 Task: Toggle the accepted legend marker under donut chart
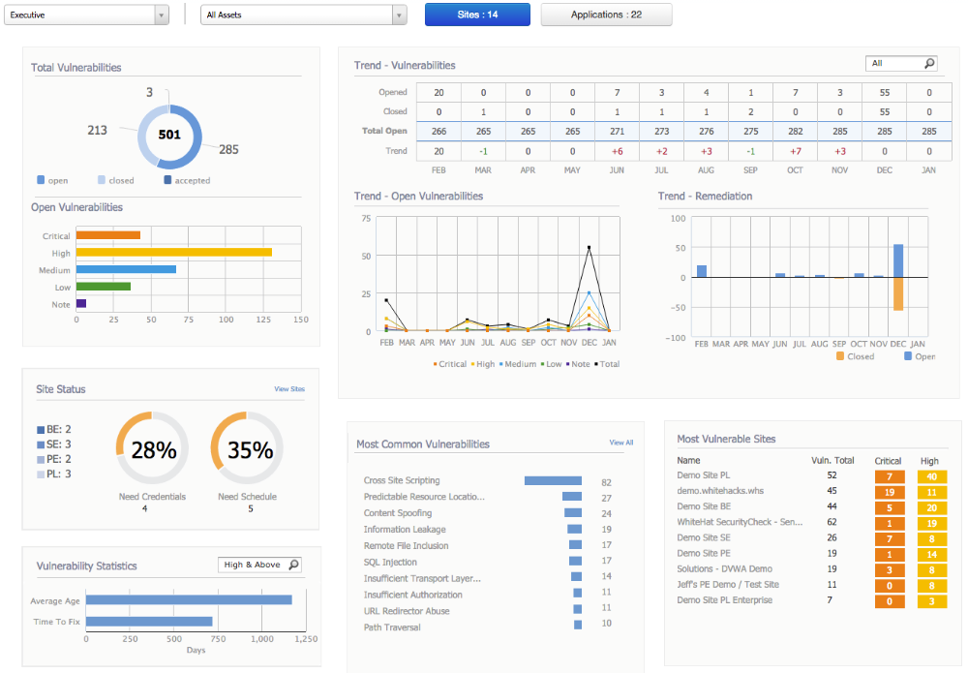coord(167,180)
